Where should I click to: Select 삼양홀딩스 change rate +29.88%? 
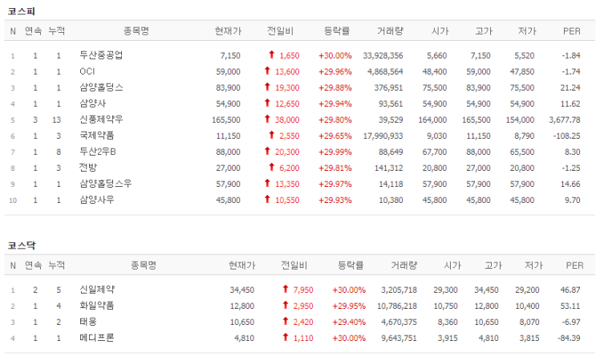(334, 87)
